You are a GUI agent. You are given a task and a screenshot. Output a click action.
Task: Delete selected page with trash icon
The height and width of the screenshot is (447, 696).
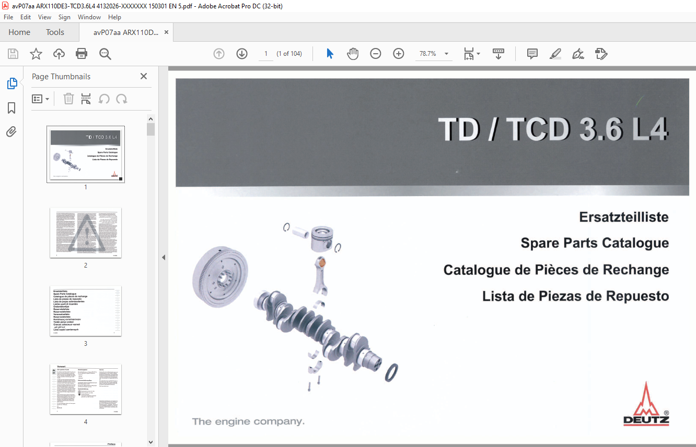[68, 99]
